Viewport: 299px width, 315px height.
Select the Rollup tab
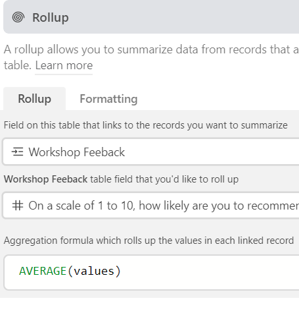[x=35, y=99]
